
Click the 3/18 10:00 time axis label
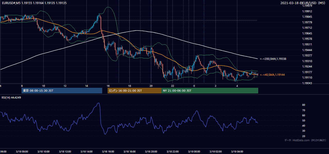[x=44, y=152]
